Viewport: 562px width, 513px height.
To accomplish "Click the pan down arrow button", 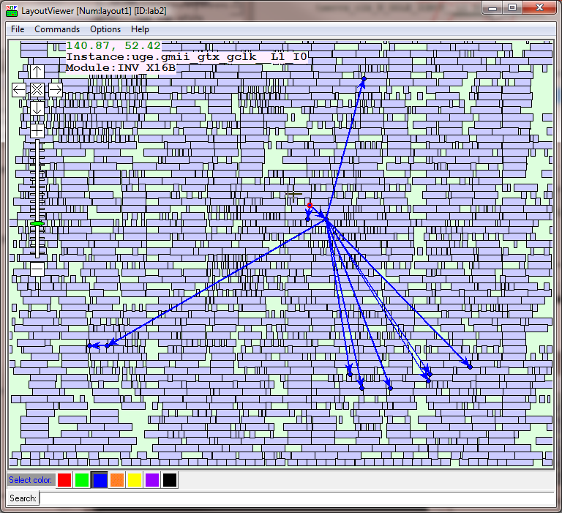I will point(37,108).
